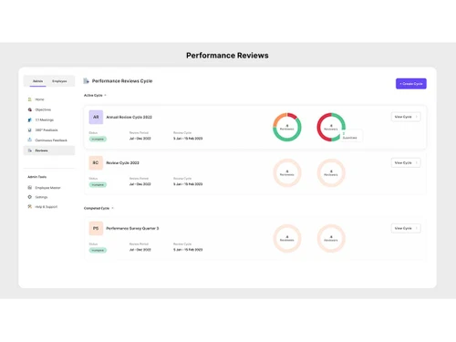Screen dimensions: 456x342
Task: Click the 360° Feedback sidebar icon
Action: point(29,130)
